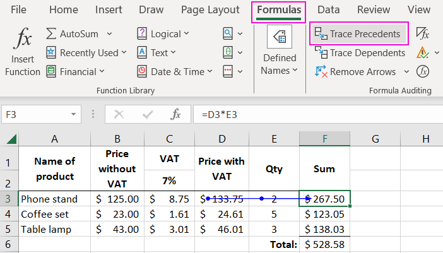Expand the Remove Arrows dropdown arrow

[406, 72]
